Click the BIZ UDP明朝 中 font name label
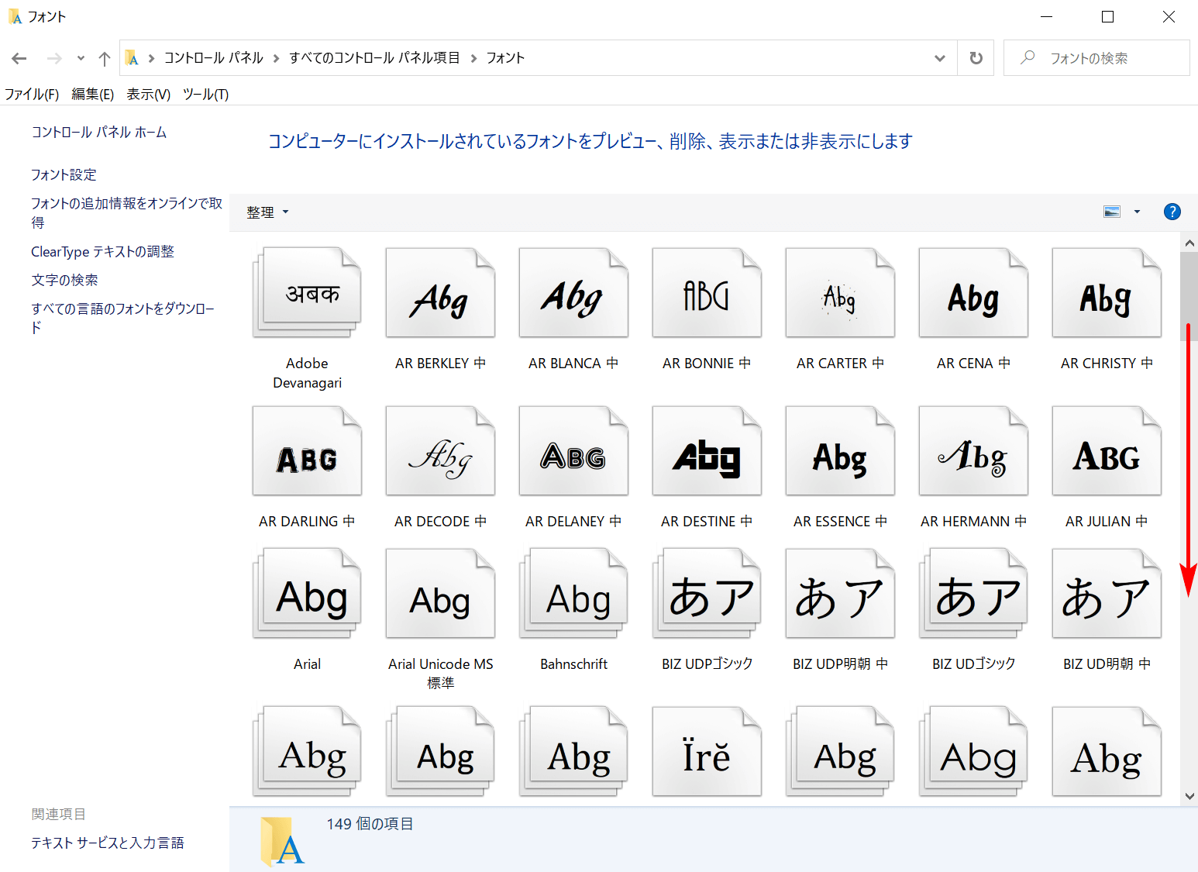The height and width of the screenshot is (872, 1198). [x=840, y=664]
